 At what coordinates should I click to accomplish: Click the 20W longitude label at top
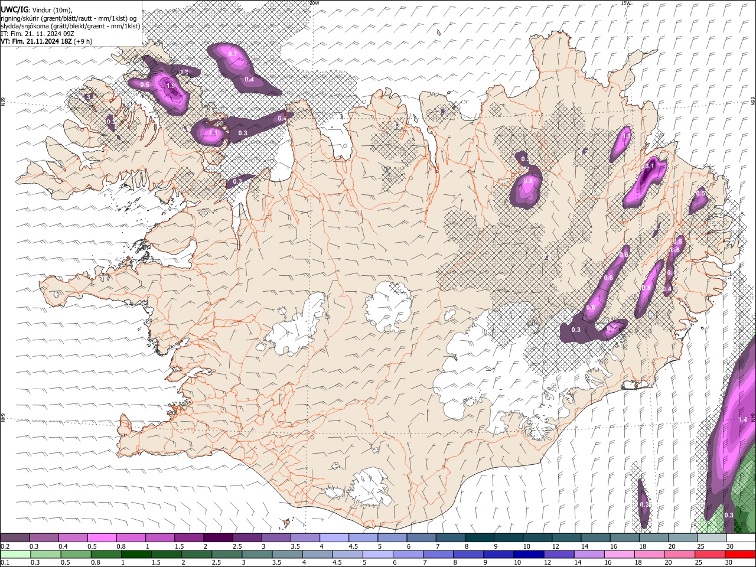point(314,3)
